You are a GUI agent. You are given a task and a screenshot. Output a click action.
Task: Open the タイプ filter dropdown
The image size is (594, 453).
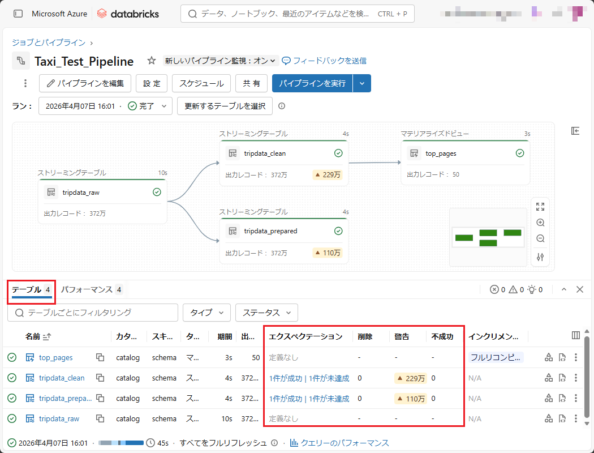pos(206,313)
